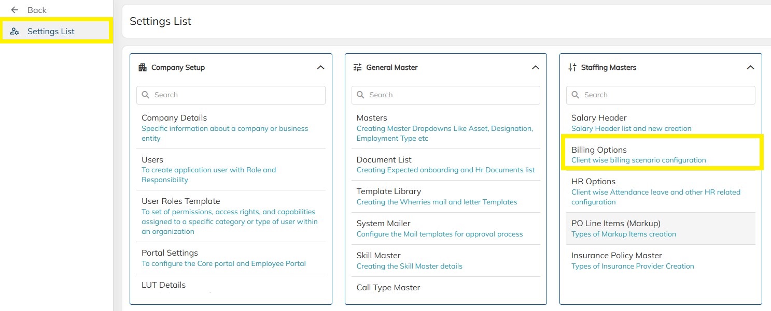Image resolution: width=771 pixels, height=311 pixels.
Task: Click the General Master sliders icon
Action: [357, 67]
